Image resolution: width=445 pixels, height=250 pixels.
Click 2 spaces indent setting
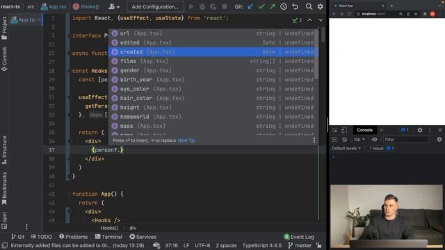click(x=226, y=245)
